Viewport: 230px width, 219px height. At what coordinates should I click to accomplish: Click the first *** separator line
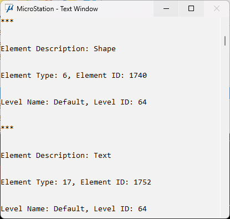point(7,21)
